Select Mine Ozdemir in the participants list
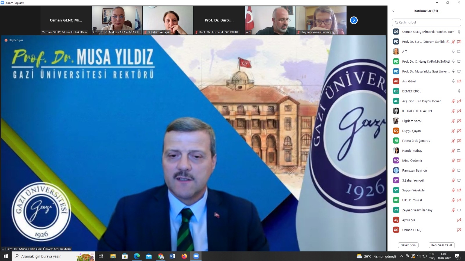Viewport: 465px width, 261px height. (412, 161)
